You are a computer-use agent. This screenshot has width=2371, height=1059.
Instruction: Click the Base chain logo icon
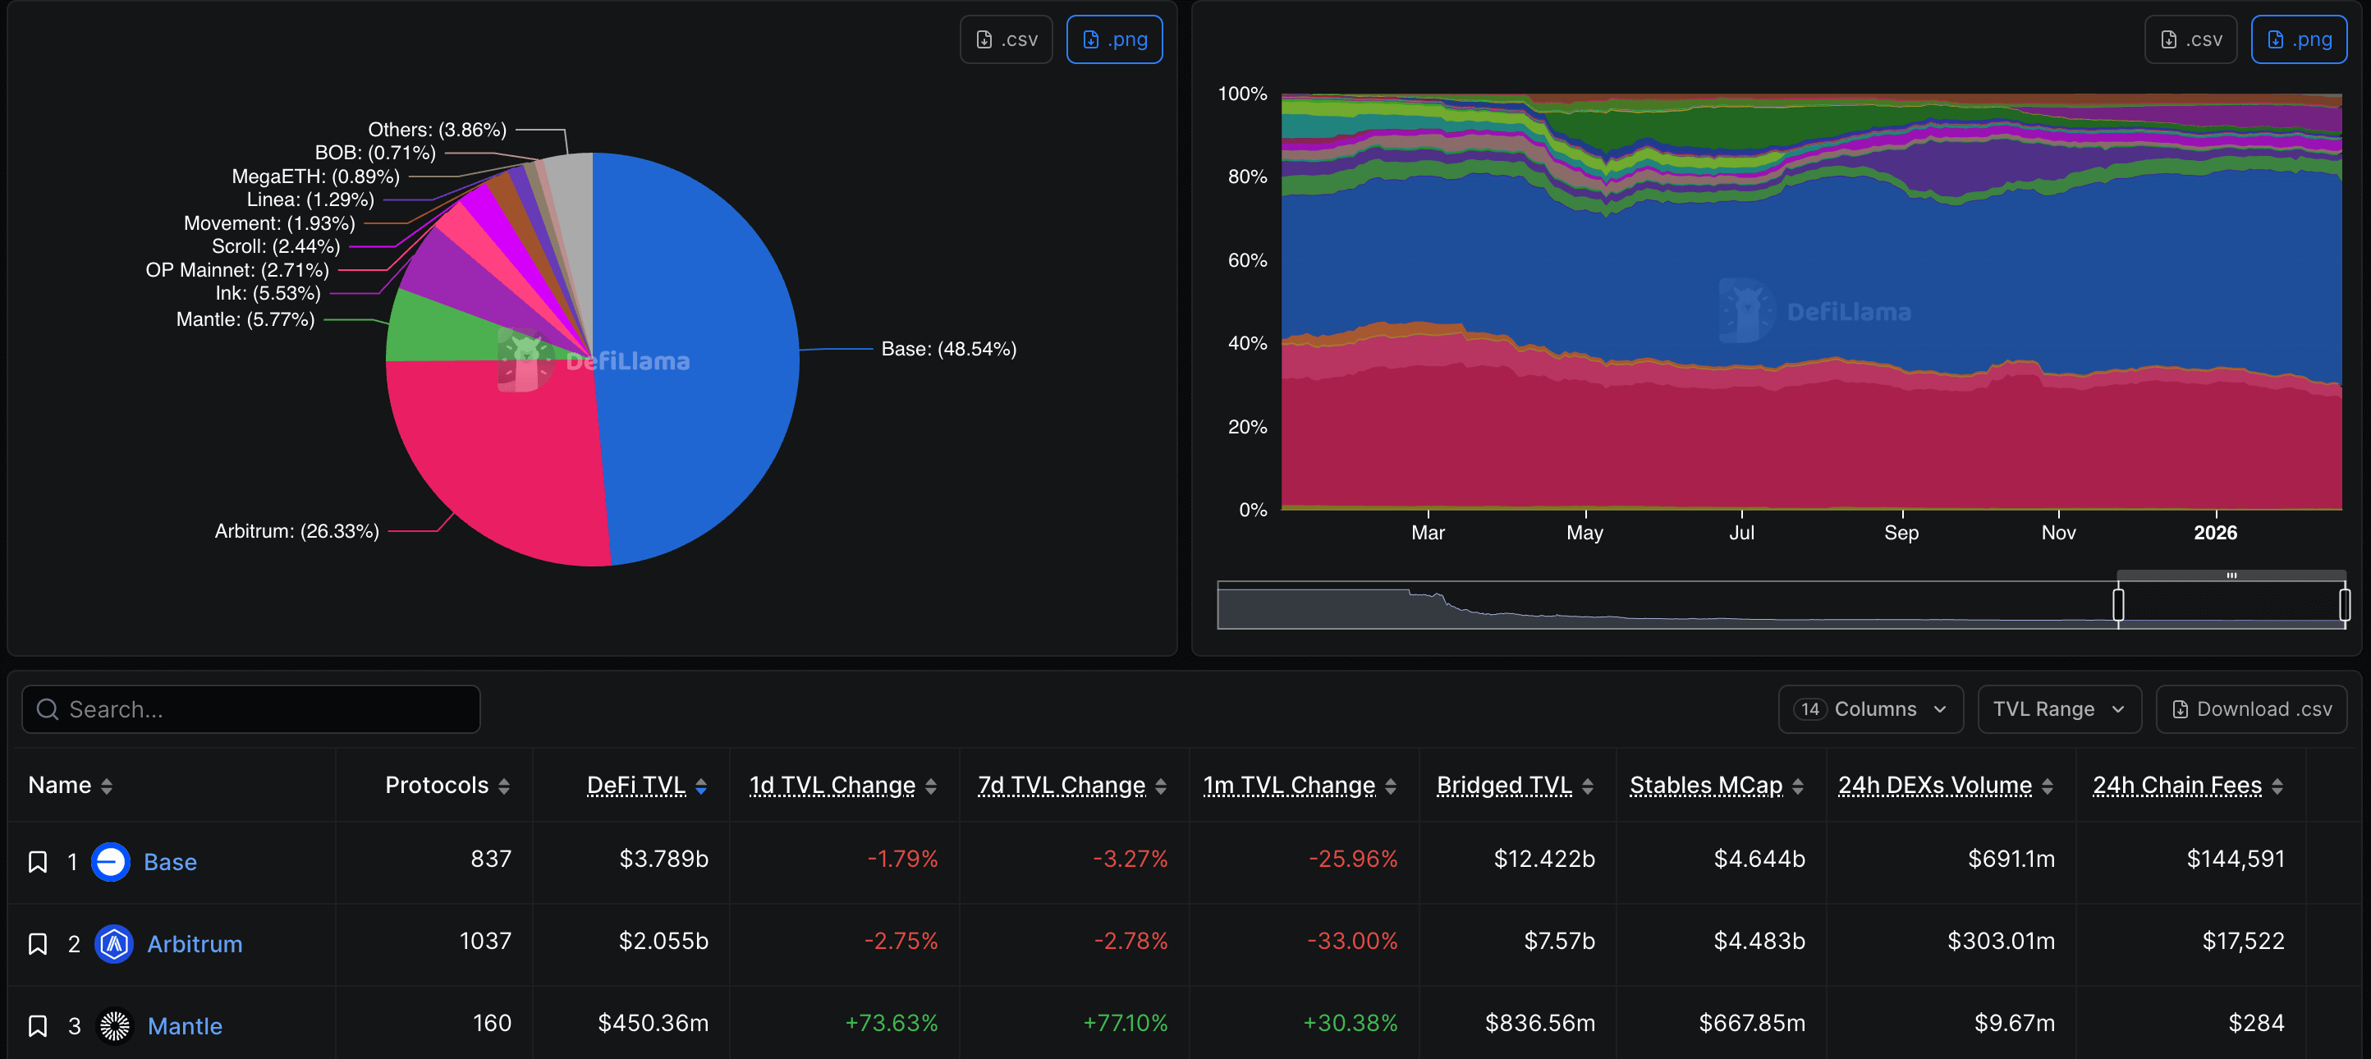point(111,861)
